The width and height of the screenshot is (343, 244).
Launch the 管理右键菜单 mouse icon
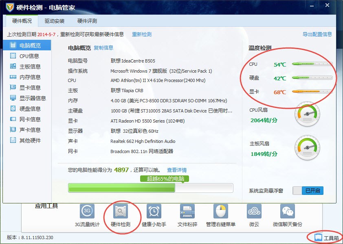221,211
